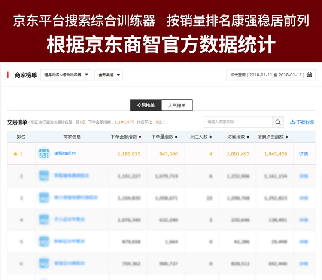Open 详情 for 康强旗舰店 row

tap(303, 154)
